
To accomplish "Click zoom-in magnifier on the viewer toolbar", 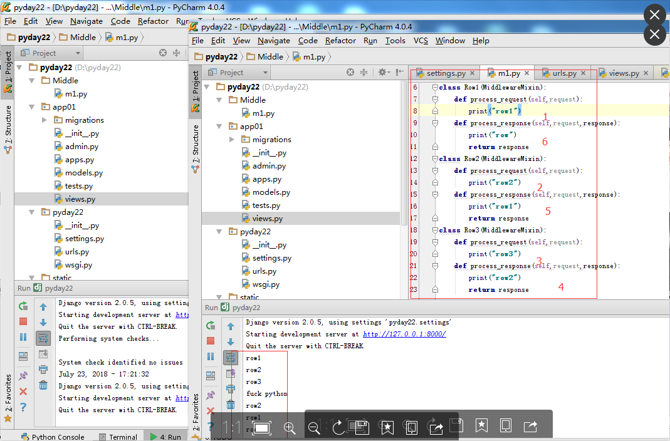I will coord(290,427).
